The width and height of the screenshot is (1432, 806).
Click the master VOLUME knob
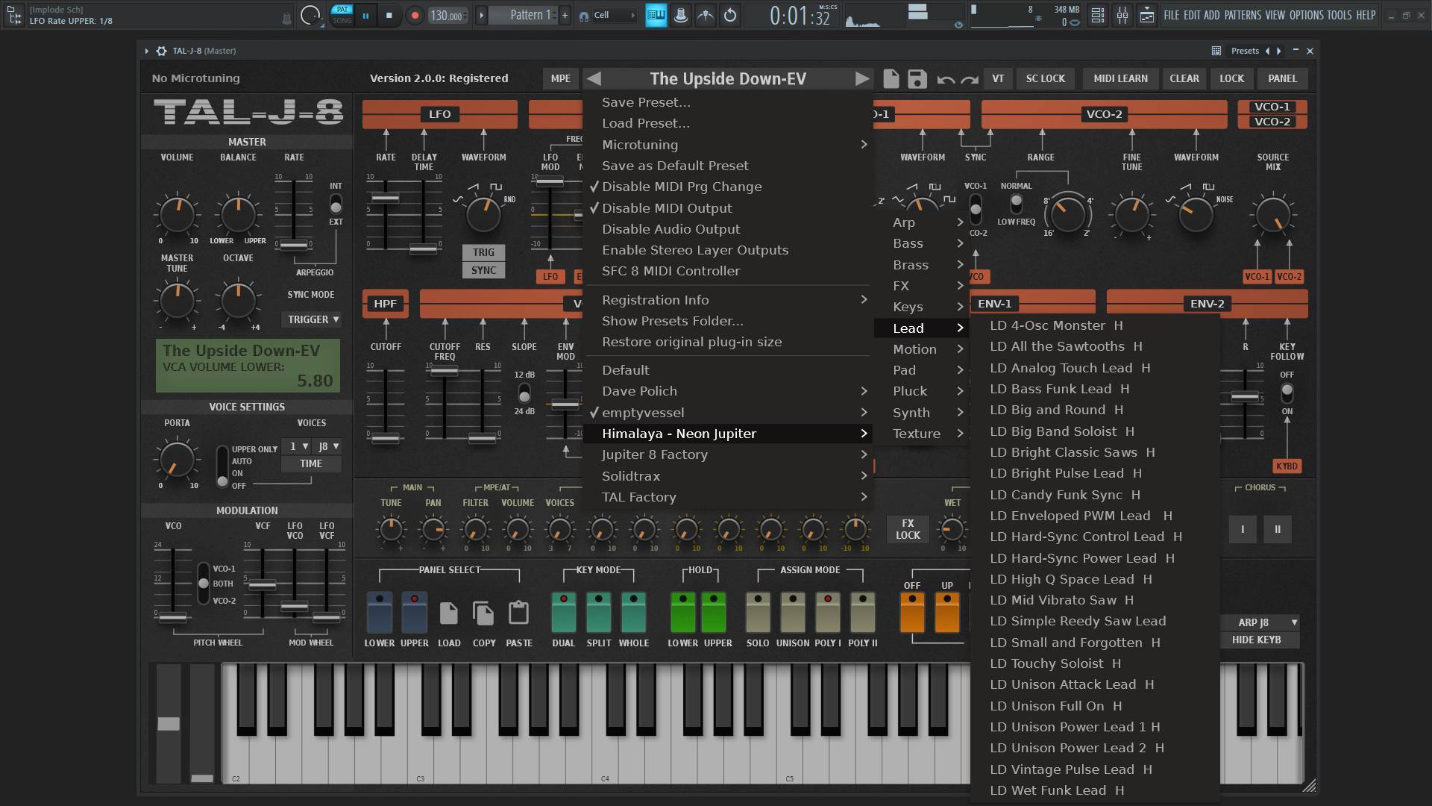(x=177, y=214)
